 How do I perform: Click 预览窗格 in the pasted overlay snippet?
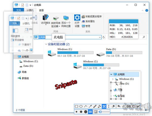[x=17, y=40]
